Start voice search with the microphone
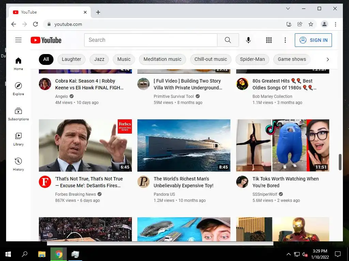The image size is (349, 261). 248,40
